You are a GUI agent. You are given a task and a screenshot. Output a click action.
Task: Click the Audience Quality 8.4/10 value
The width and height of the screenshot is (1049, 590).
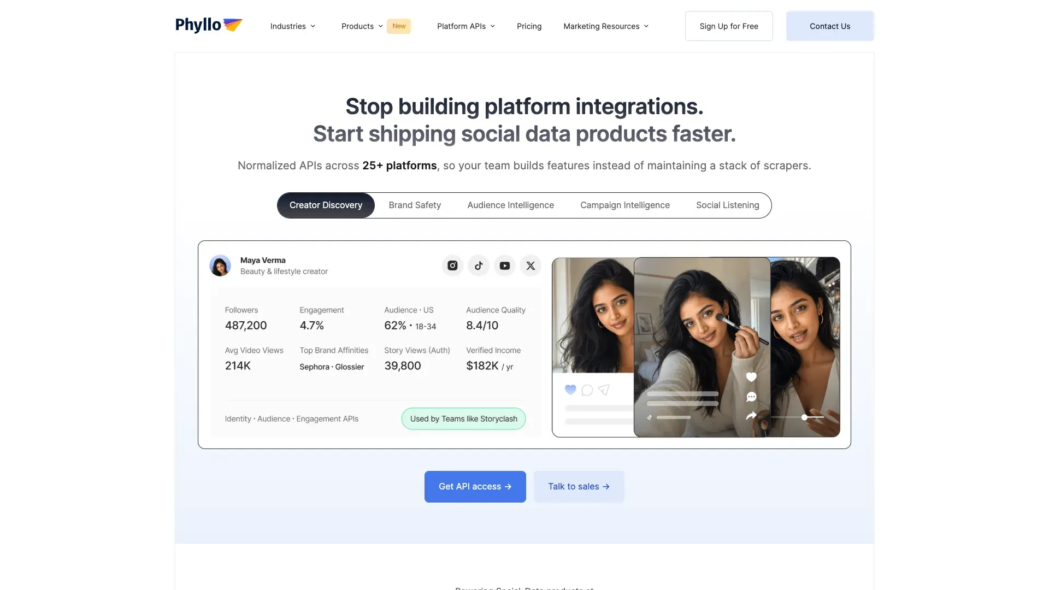[482, 326]
